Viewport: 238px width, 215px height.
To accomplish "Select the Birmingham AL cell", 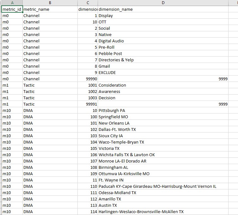I will (x=163, y=168).
